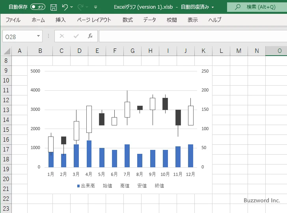Click the 4月 blue volume bar
Viewport: 287px width, 213px height.
tap(89, 154)
